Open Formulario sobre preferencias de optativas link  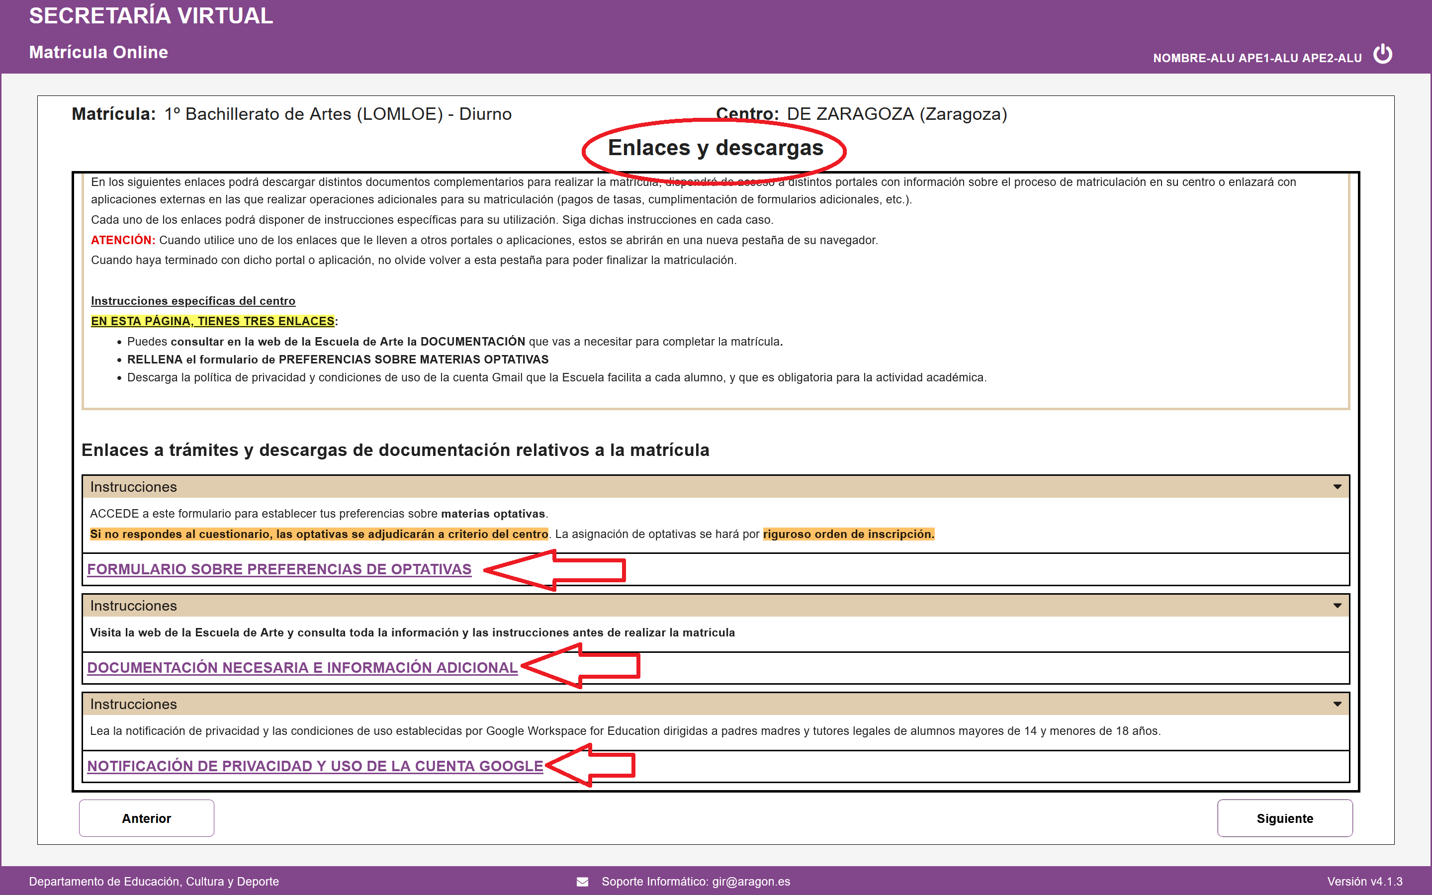tap(279, 569)
